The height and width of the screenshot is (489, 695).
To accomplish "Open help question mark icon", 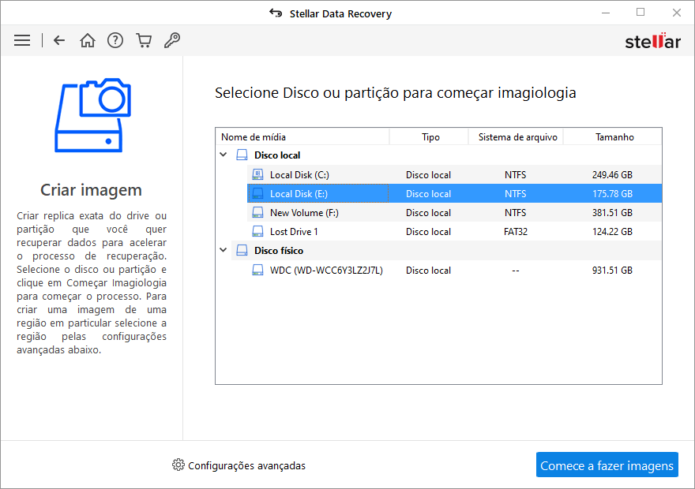I will (x=115, y=41).
